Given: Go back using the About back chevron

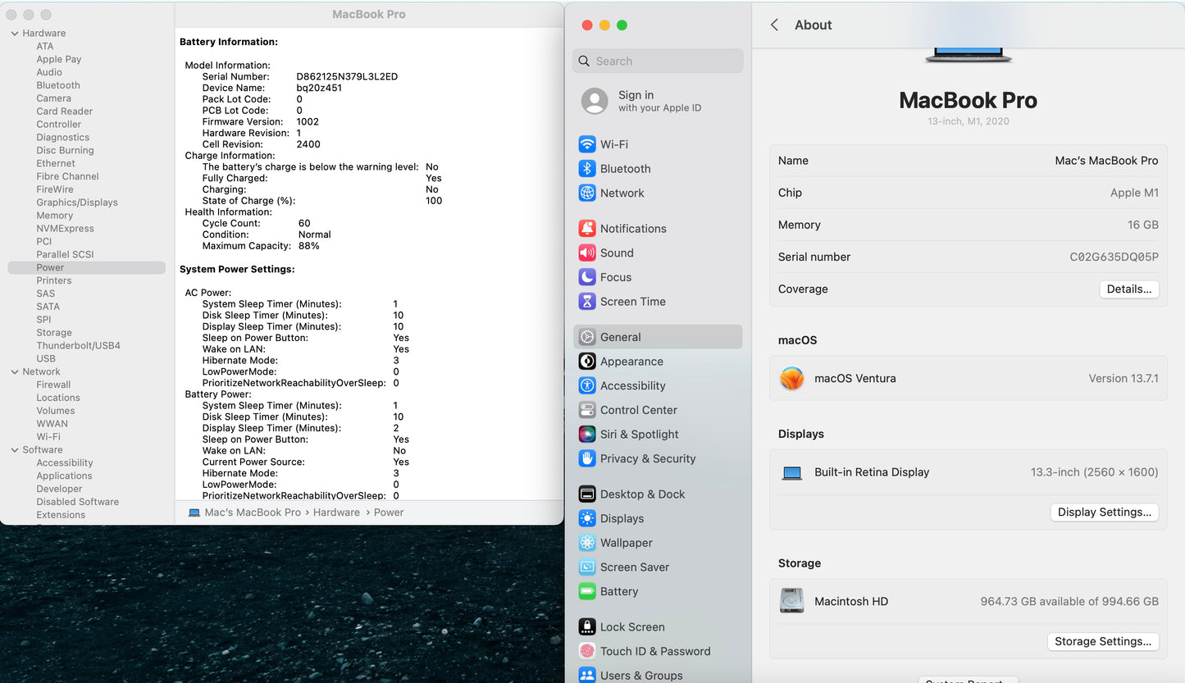Looking at the screenshot, I should [774, 25].
